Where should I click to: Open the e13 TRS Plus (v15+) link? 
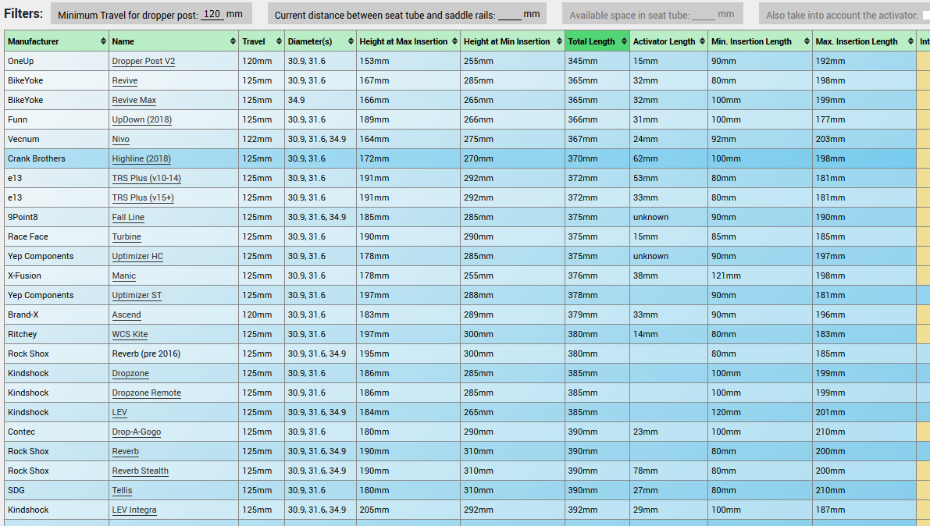[142, 197]
